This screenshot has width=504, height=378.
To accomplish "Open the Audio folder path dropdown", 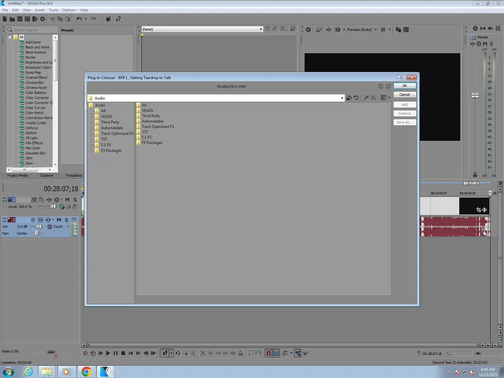I will point(342,98).
